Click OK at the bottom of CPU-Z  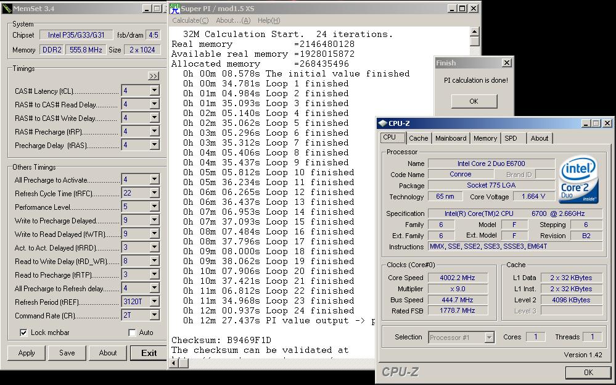pyautogui.click(x=588, y=373)
